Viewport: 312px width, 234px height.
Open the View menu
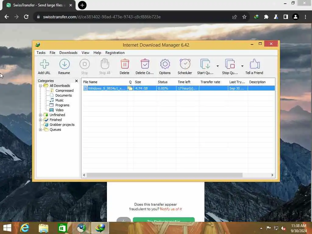click(85, 53)
